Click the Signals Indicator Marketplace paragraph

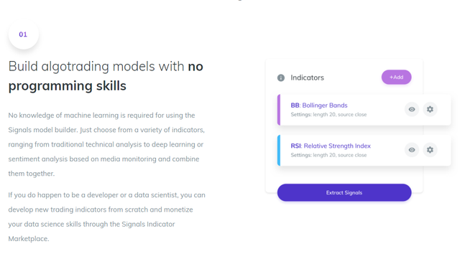(107, 217)
